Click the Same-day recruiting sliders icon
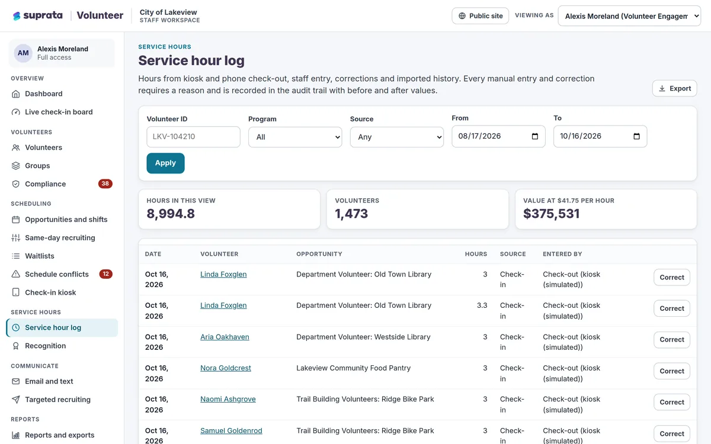 (16, 238)
